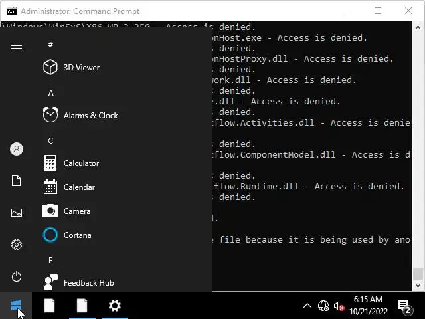The image size is (425, 319).
Task: Open the Feedback Hub icon
Action: 50,282
